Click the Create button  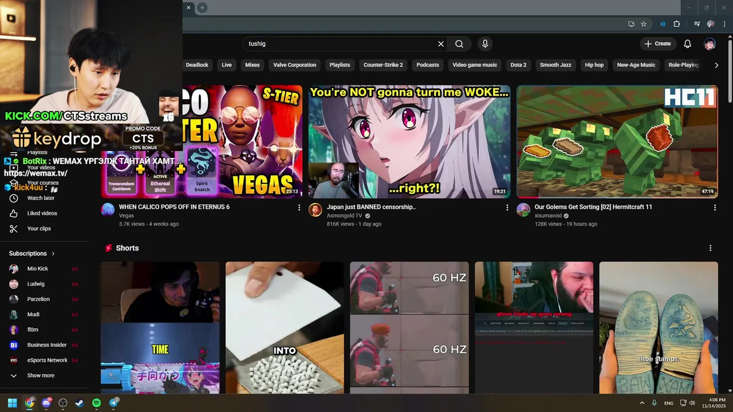tap(658, 43)
